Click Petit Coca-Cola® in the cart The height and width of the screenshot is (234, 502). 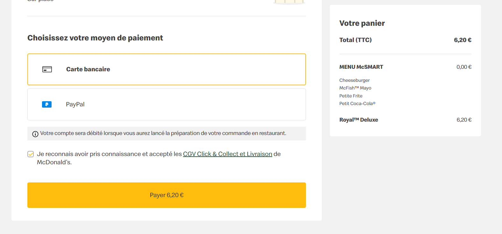(357, 103)
